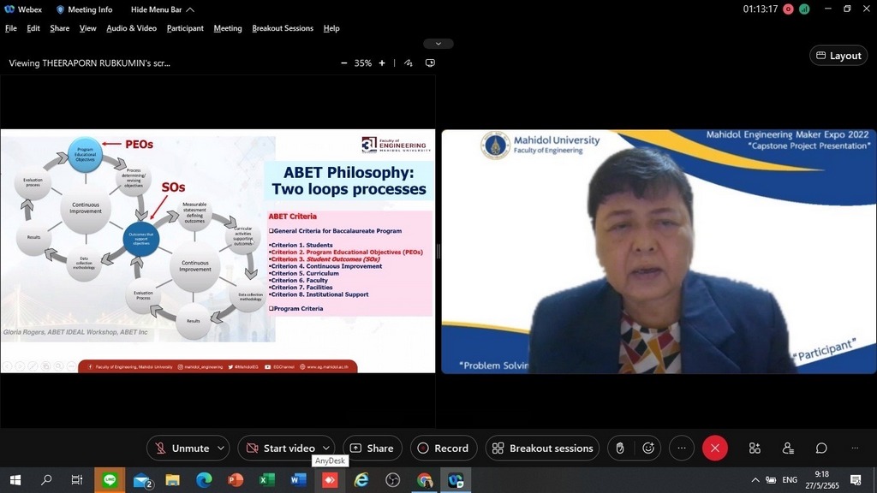Click the raise hand icon

pos(620,448)
